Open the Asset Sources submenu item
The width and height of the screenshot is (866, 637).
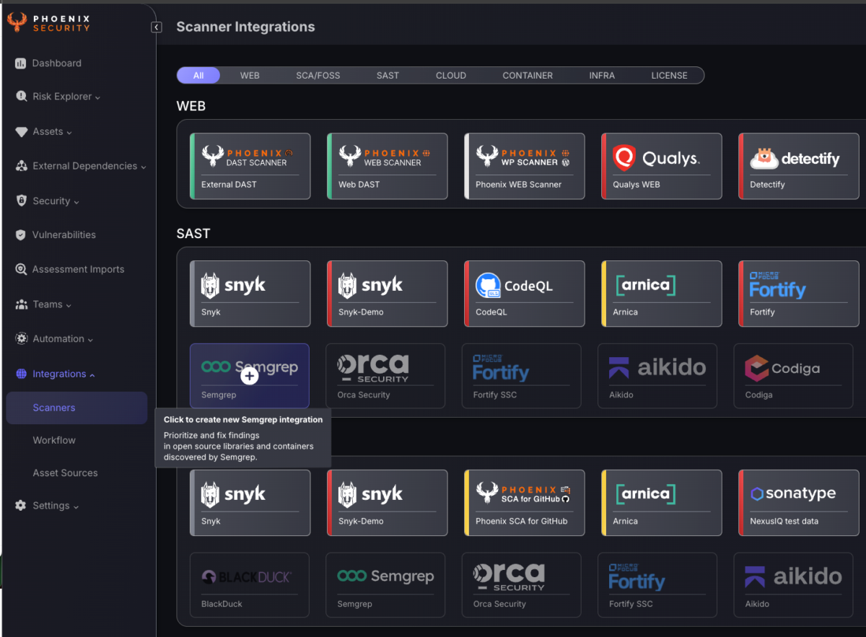coord(65,473)
